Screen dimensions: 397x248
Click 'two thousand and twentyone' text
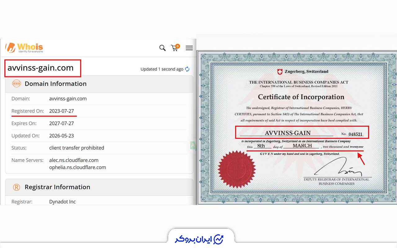pos(343,147)
